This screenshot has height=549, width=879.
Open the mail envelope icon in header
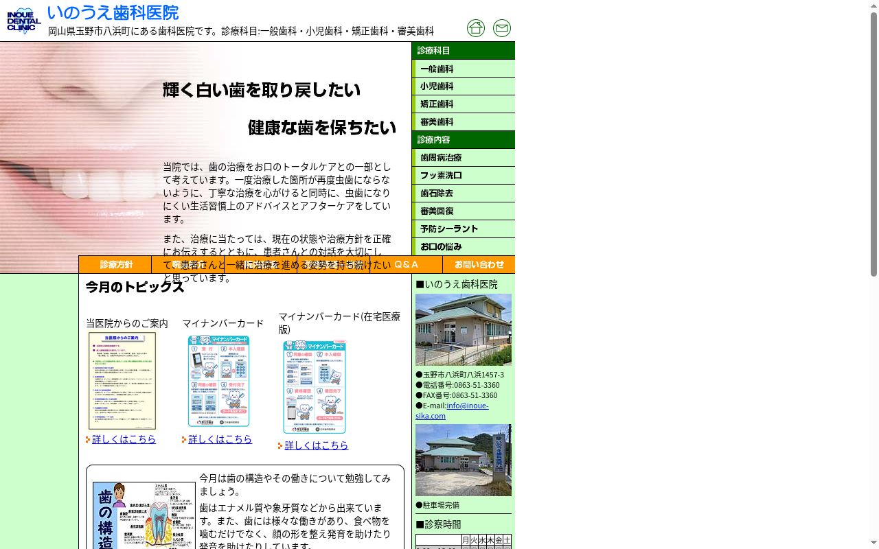pos(502,28)
